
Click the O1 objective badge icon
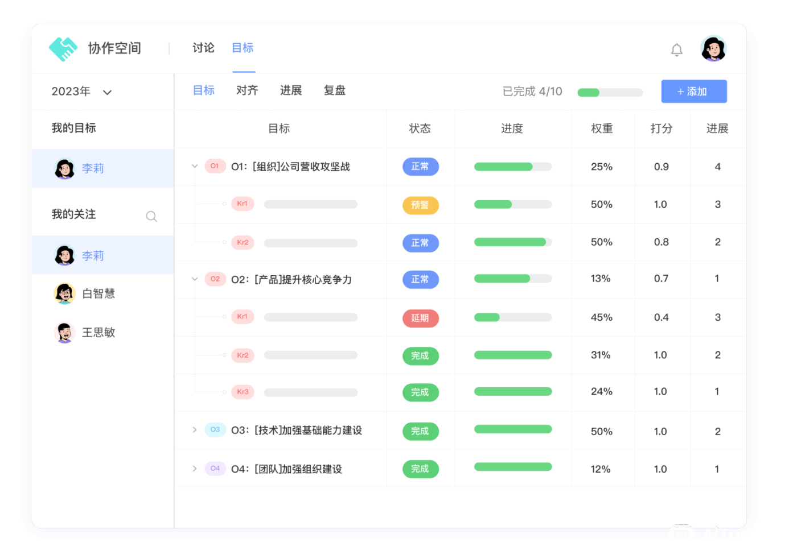215,166
